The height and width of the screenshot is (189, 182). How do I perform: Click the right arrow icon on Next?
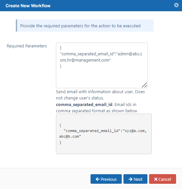(130, 179)
